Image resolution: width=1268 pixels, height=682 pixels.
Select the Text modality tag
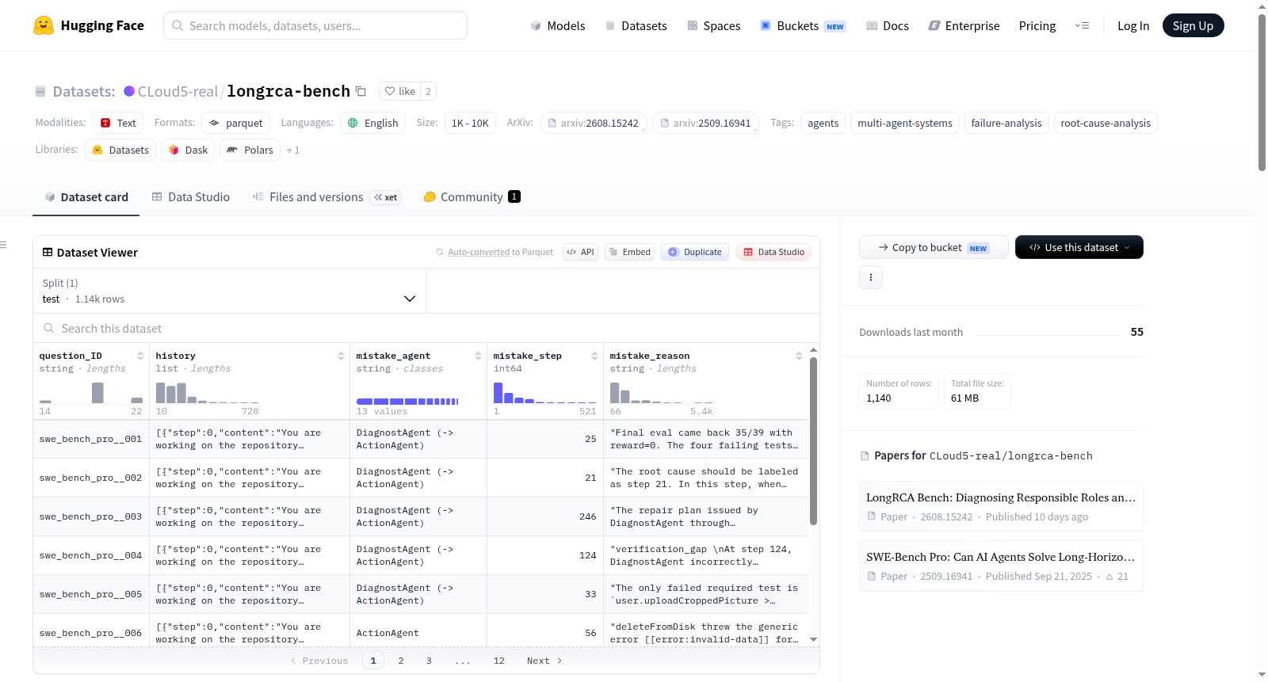click(x=118, y=123)
